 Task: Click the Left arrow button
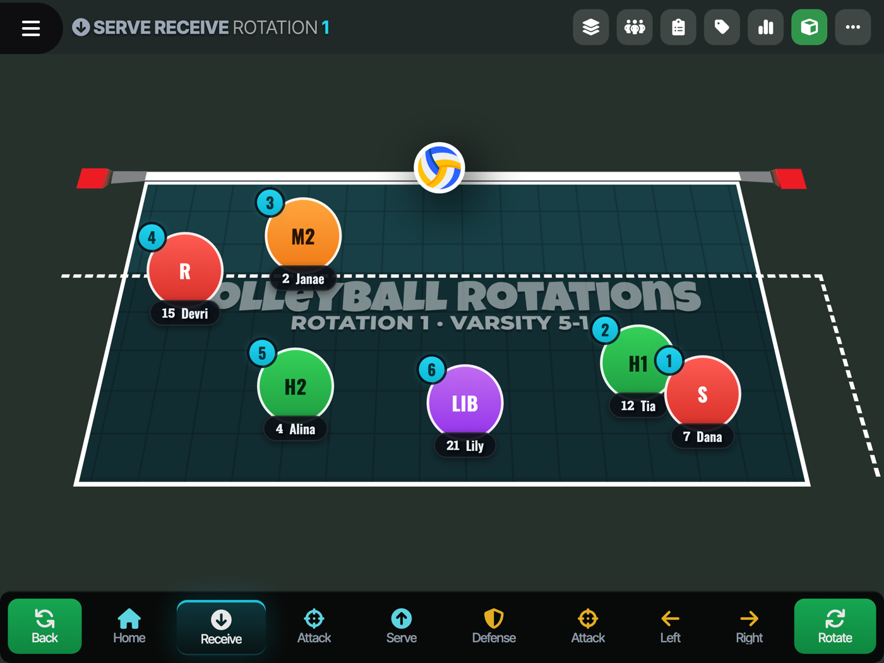tap(670, 626)
